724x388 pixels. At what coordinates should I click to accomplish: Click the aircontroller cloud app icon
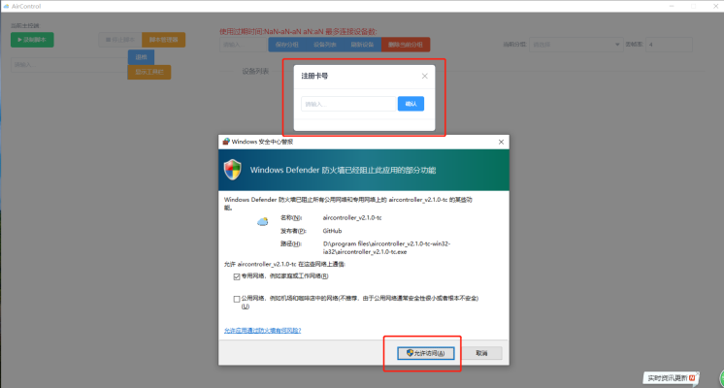263,222
